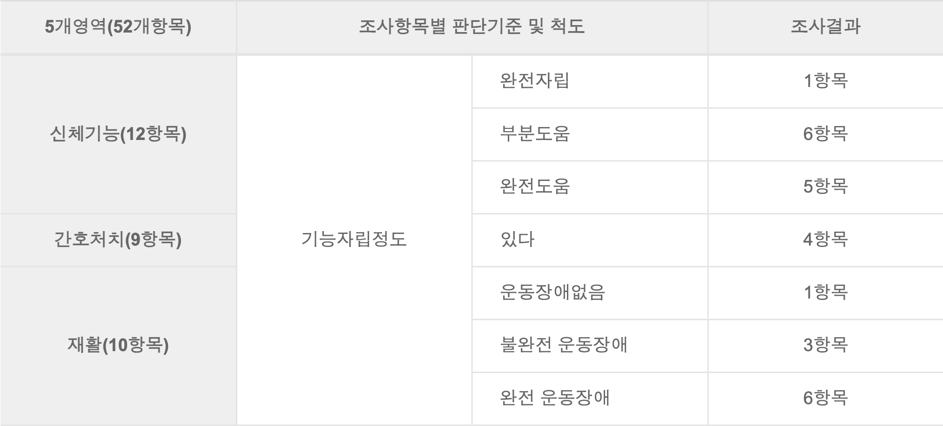Select the 4항목 result cell
Image resolution: width=943 pixels, height=426 pixels.
(826, 240)
